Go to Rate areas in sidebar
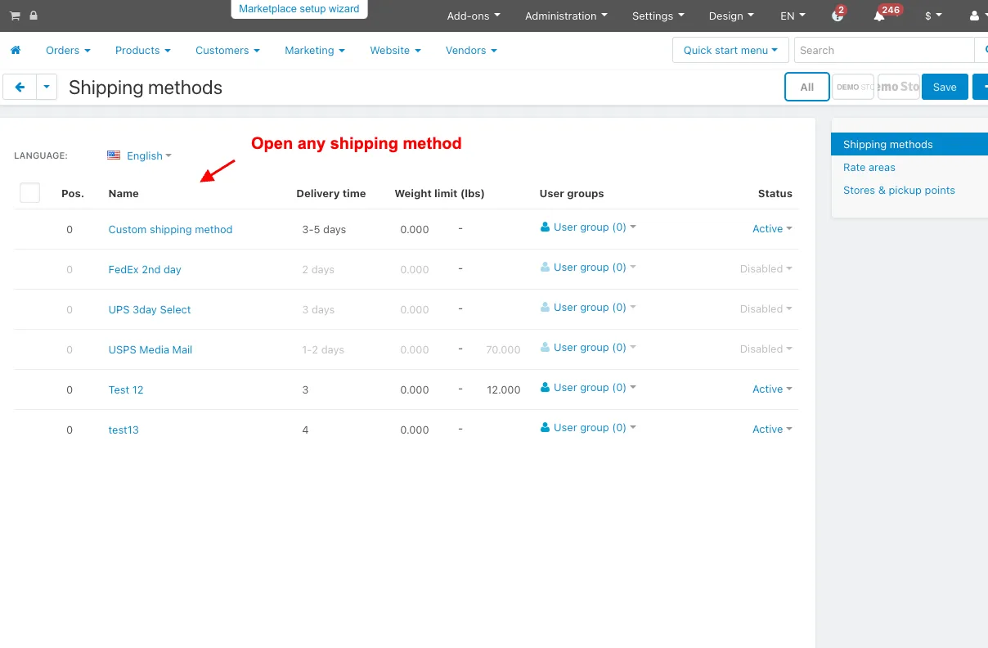Screen dimensions: 988x648 click(x=869, y=167)
